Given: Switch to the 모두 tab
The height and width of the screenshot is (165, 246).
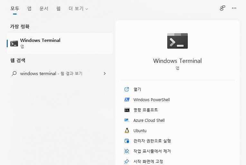Looking at the screenshot, I should 15,8.
